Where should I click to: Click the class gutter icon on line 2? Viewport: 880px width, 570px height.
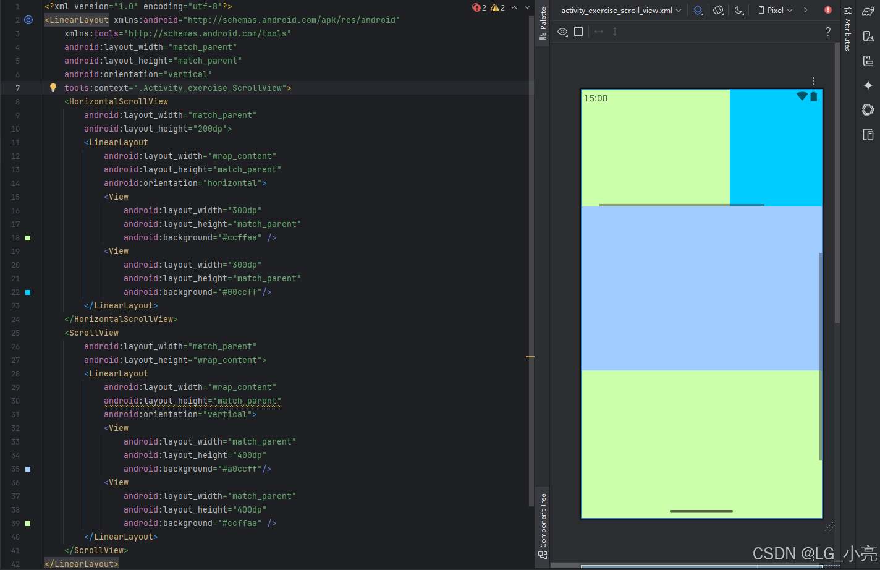coord(28,20)
